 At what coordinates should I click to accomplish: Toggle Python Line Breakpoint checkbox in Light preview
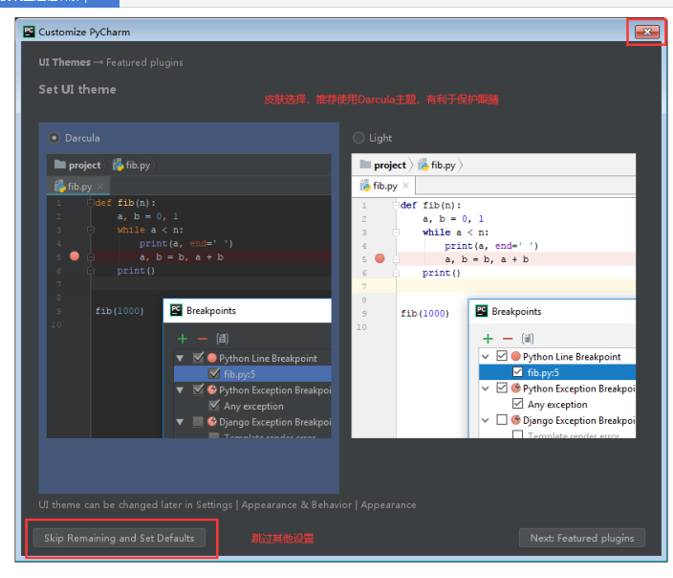click(502, 356)
